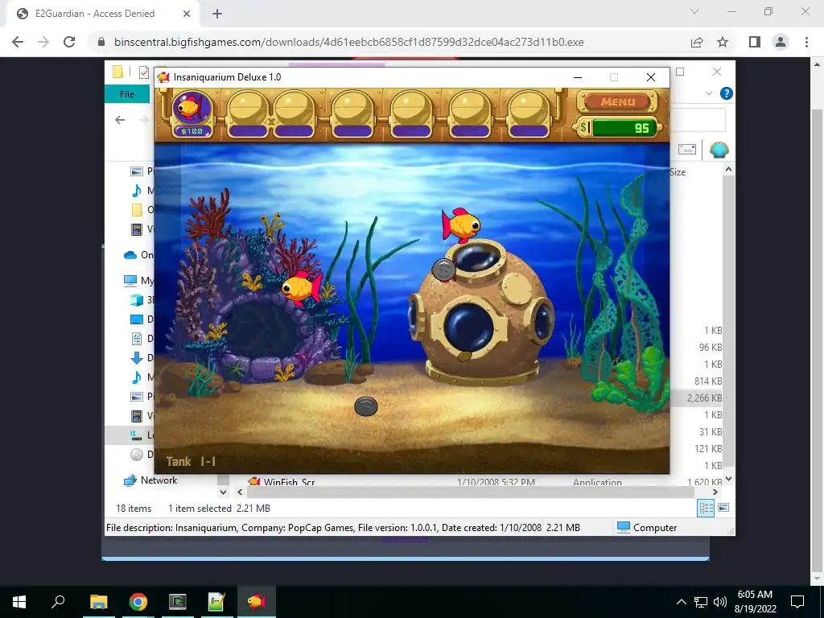The width and height of the screenshot is (824, 618).
Task: Select the My PC computer icon in navigation pane
Action: 130,280
